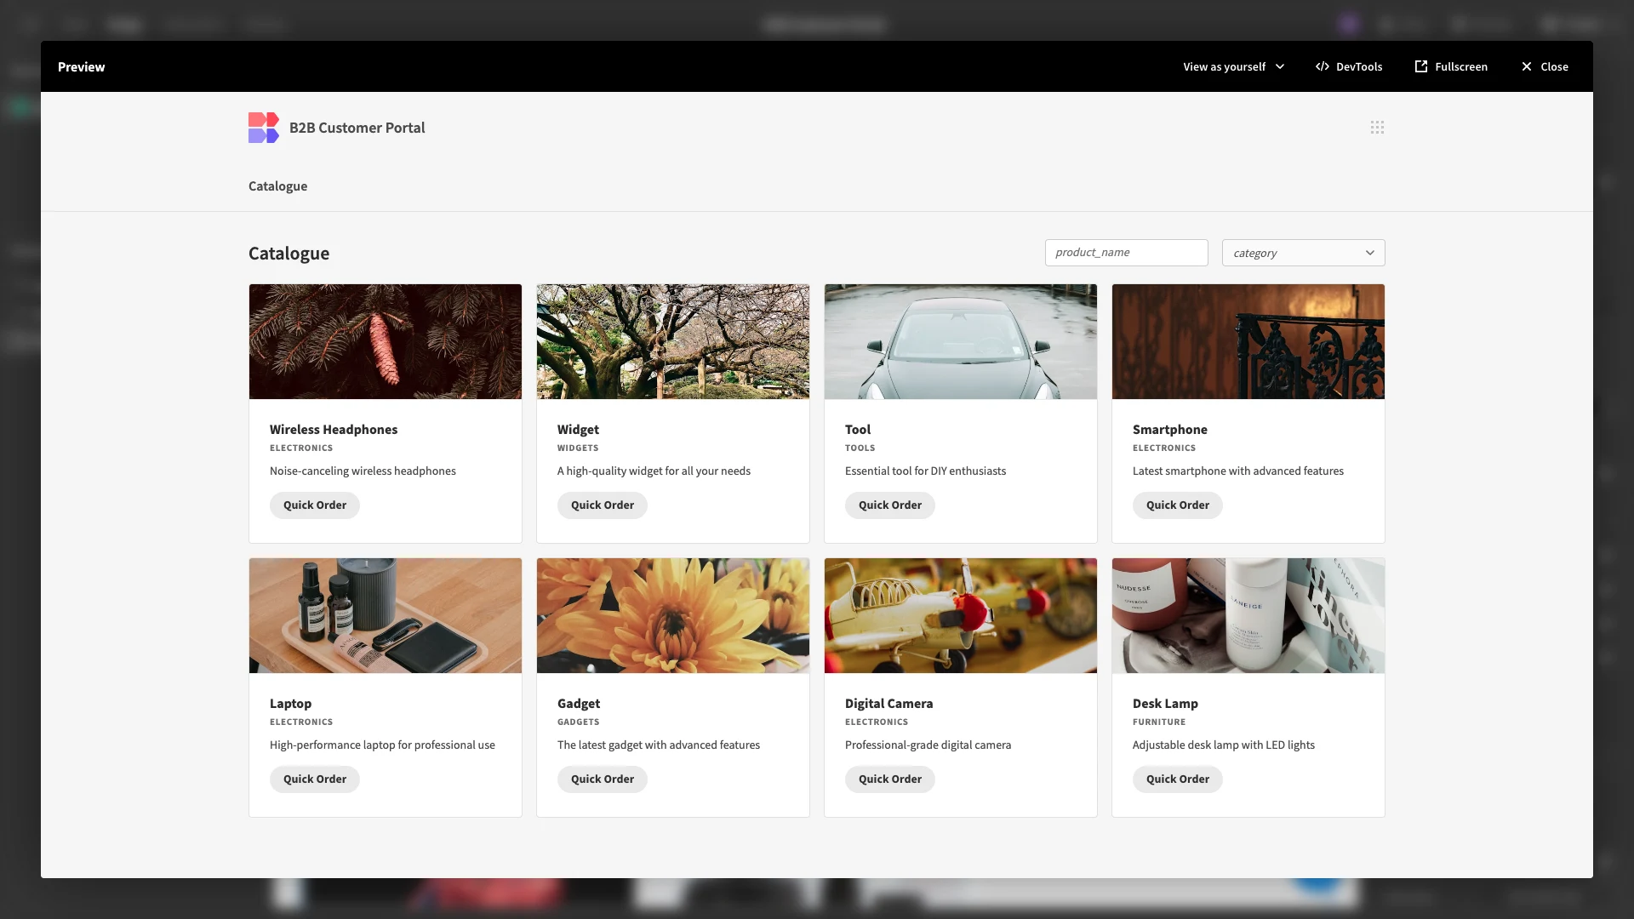The width and height of the screenshot is (1634, 919).
Task: Click the Tool description text
Action: pos(925,471)
